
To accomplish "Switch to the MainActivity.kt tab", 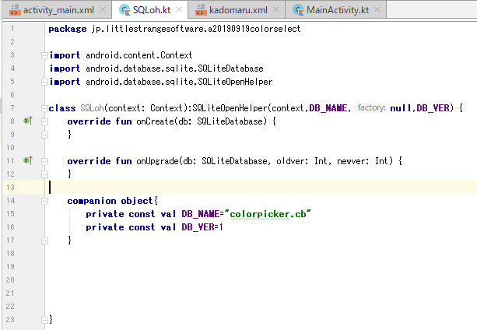I will tap(338, 10).
